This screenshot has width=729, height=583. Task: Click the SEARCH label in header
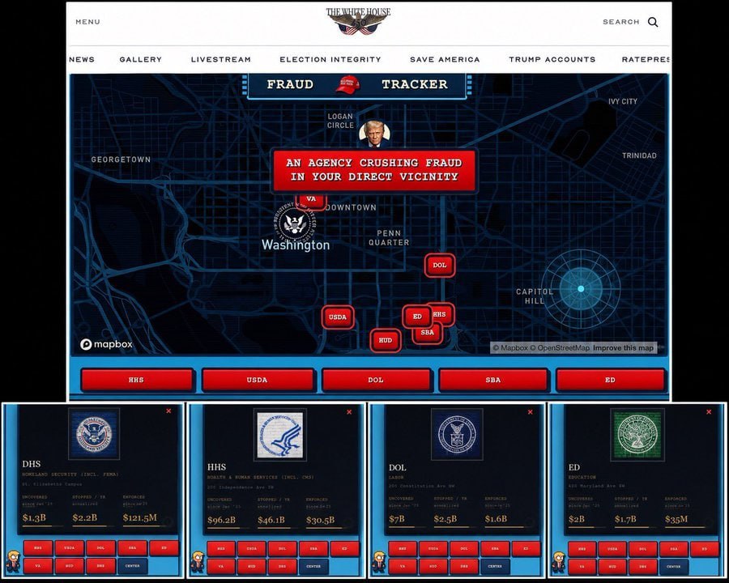coord(621,22)
